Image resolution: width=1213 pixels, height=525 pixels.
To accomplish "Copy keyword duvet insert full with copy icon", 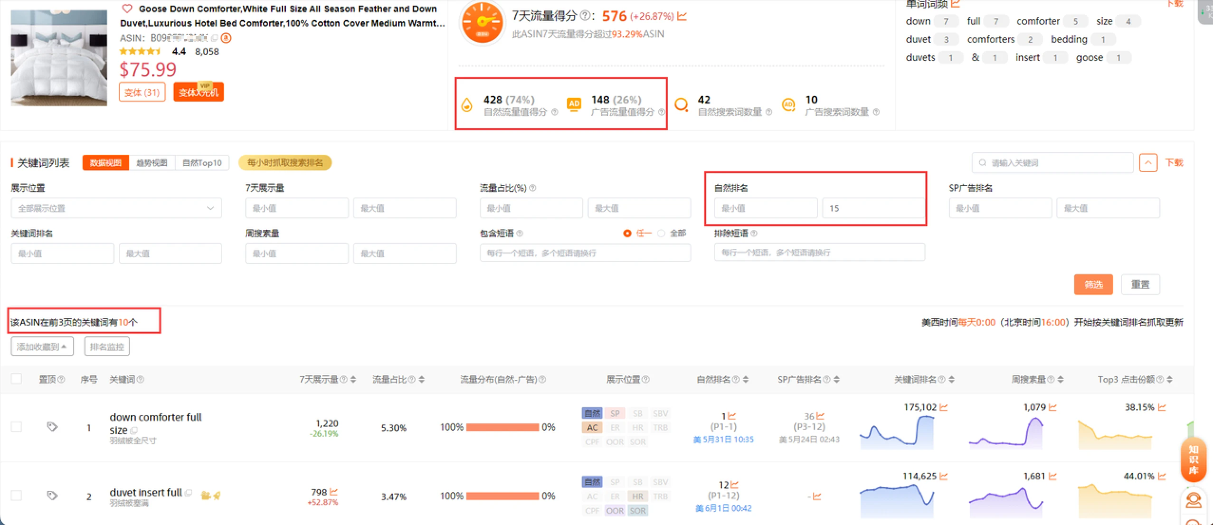I will coord(189,492).
